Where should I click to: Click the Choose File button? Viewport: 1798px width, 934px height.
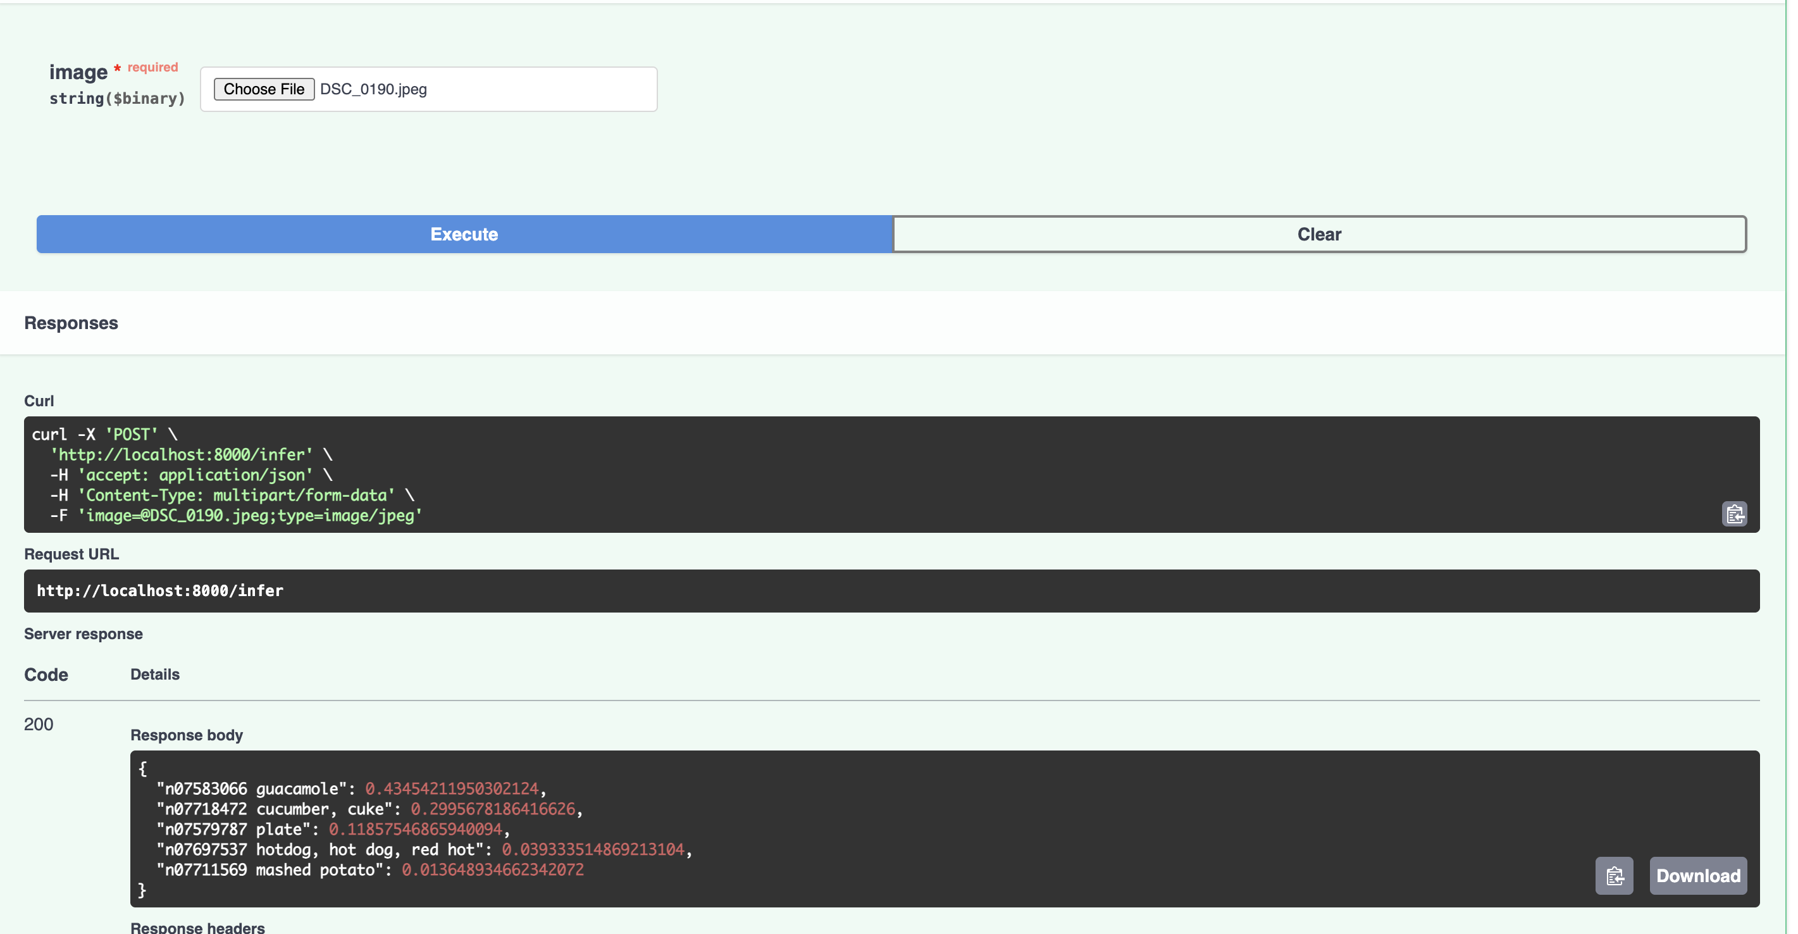pyautogui.click(x=264, y=89)
